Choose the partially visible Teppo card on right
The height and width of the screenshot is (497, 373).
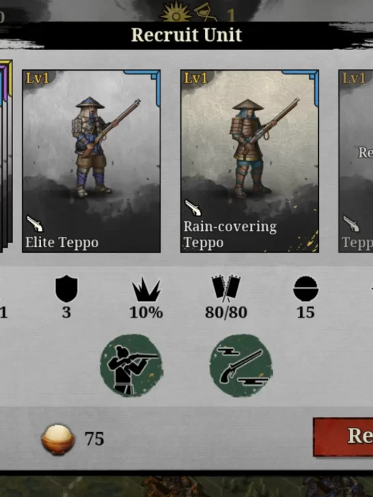coord(355,161)
